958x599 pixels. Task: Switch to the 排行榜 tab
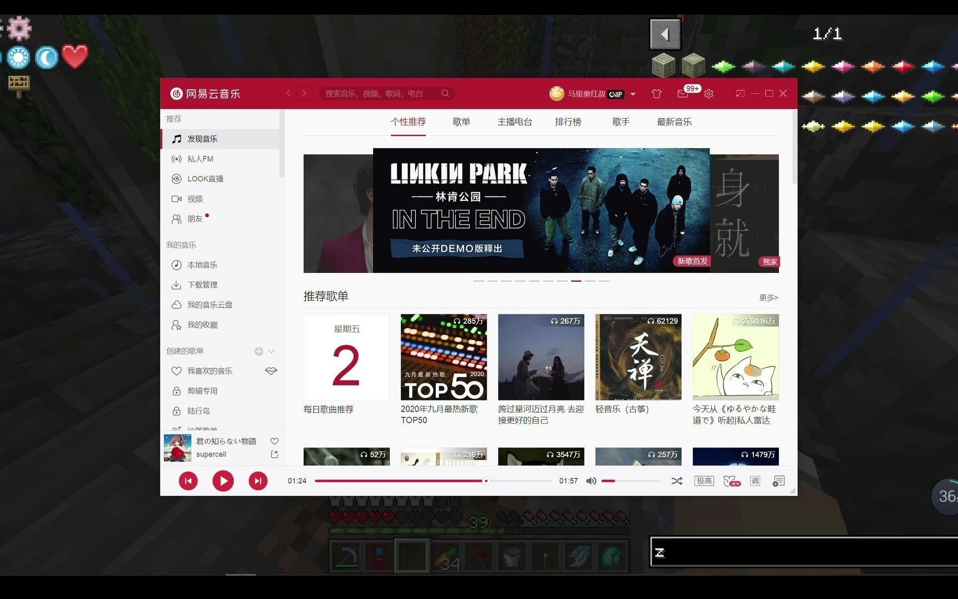(568, 121)
